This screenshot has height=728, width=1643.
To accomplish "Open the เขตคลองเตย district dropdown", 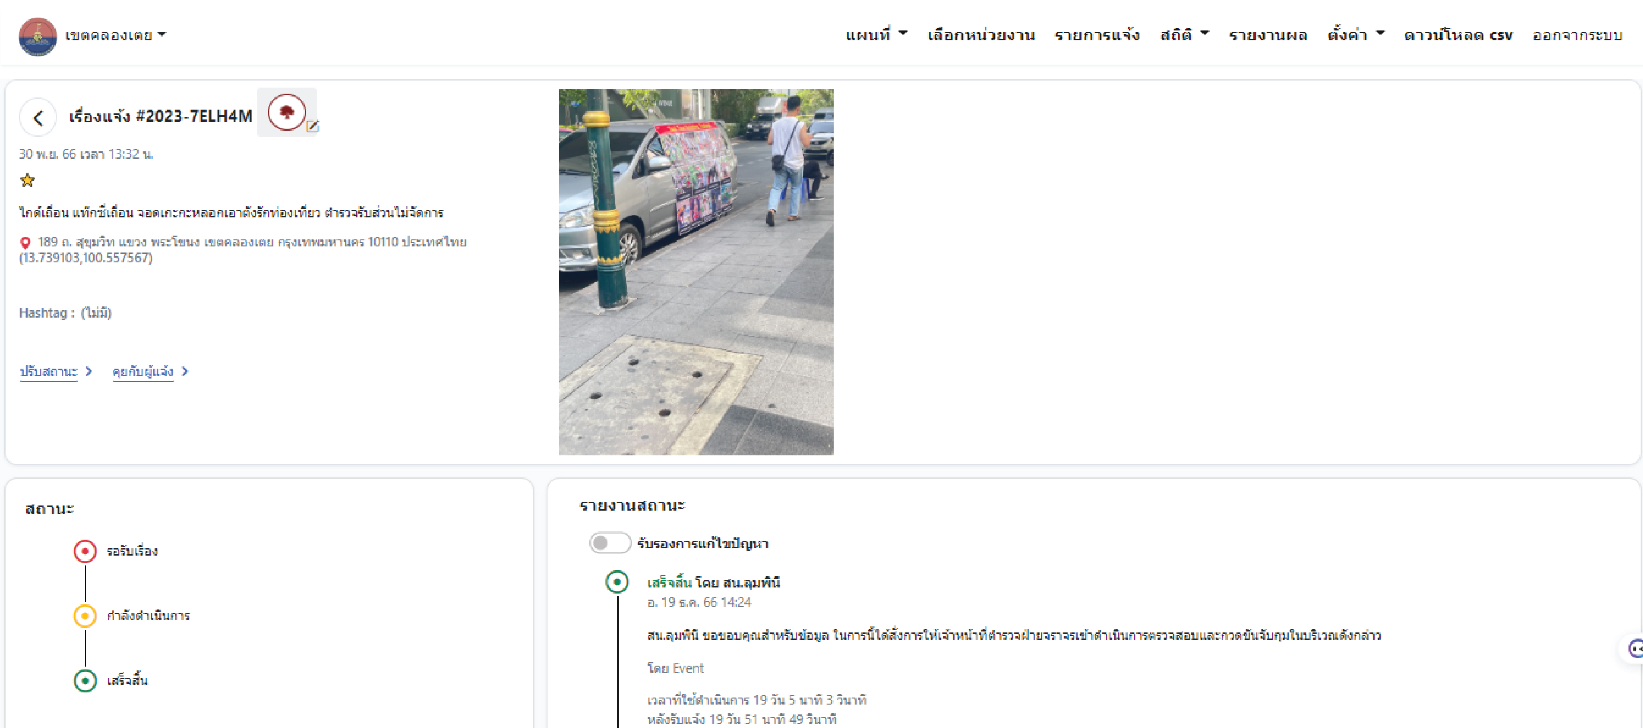I will pos(115,36).
